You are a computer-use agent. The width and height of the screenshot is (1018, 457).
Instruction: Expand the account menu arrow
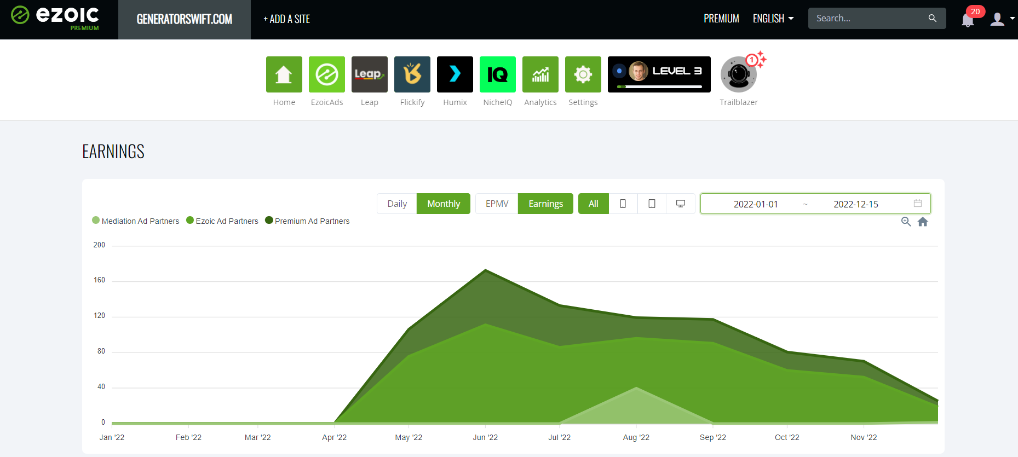[1013, 18]
